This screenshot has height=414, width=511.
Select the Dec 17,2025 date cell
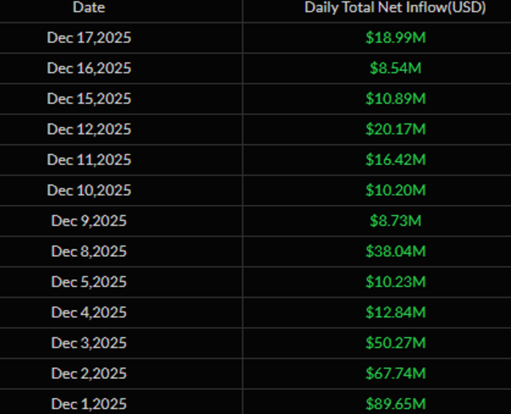[x=89, y=38]
